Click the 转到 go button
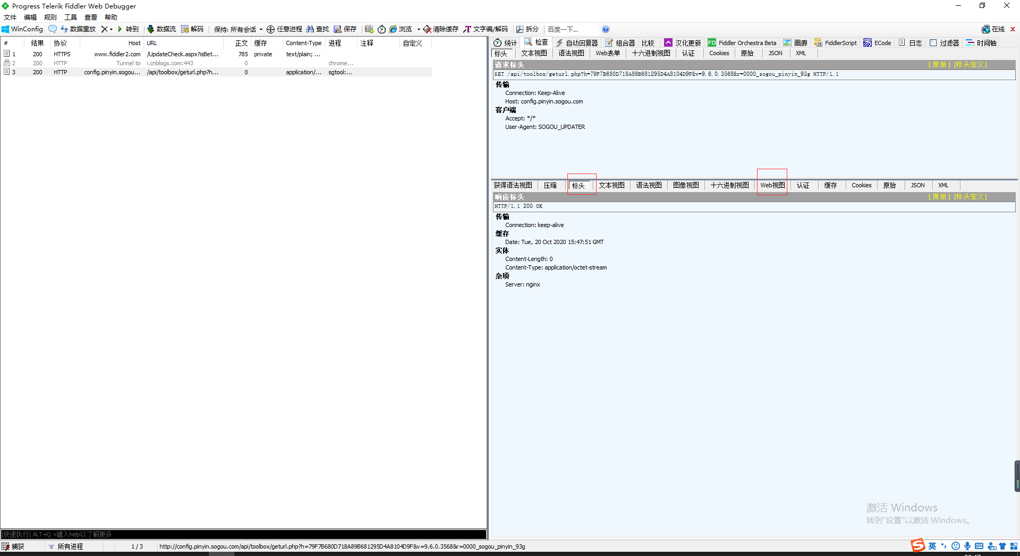This screenshot has width=1020, height=556. pos(128,29)
